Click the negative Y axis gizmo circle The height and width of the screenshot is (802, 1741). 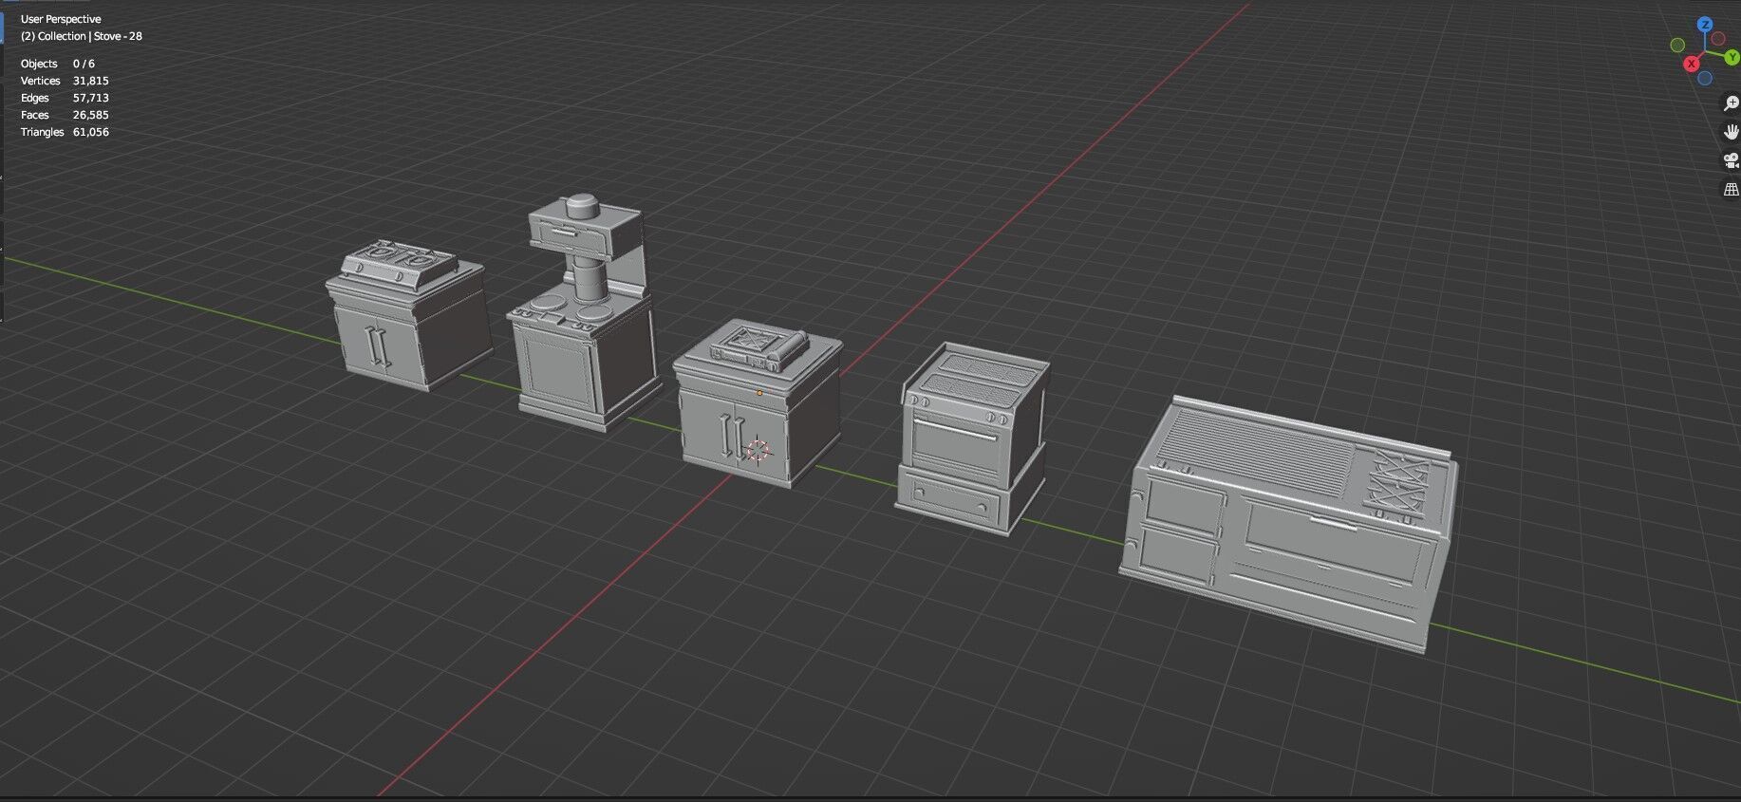(1677, 46)
